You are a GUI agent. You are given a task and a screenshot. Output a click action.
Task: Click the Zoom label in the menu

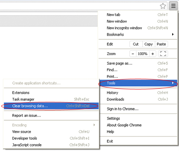pos(111,54)
